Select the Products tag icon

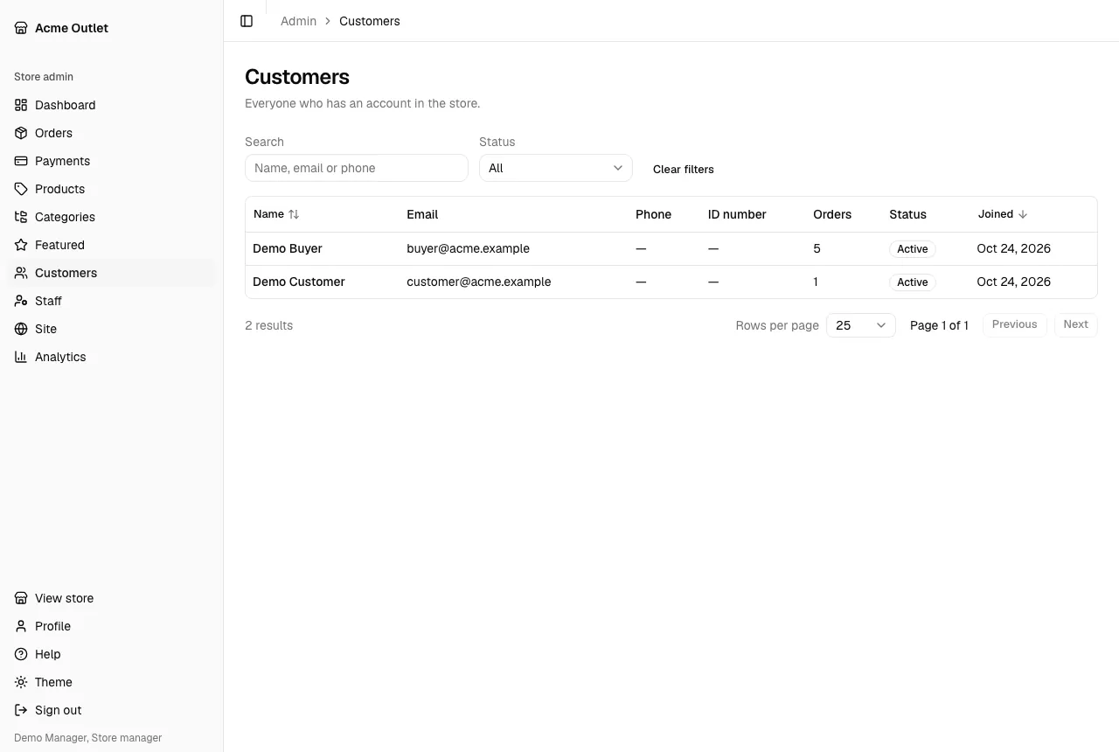[x=21, y=189]
